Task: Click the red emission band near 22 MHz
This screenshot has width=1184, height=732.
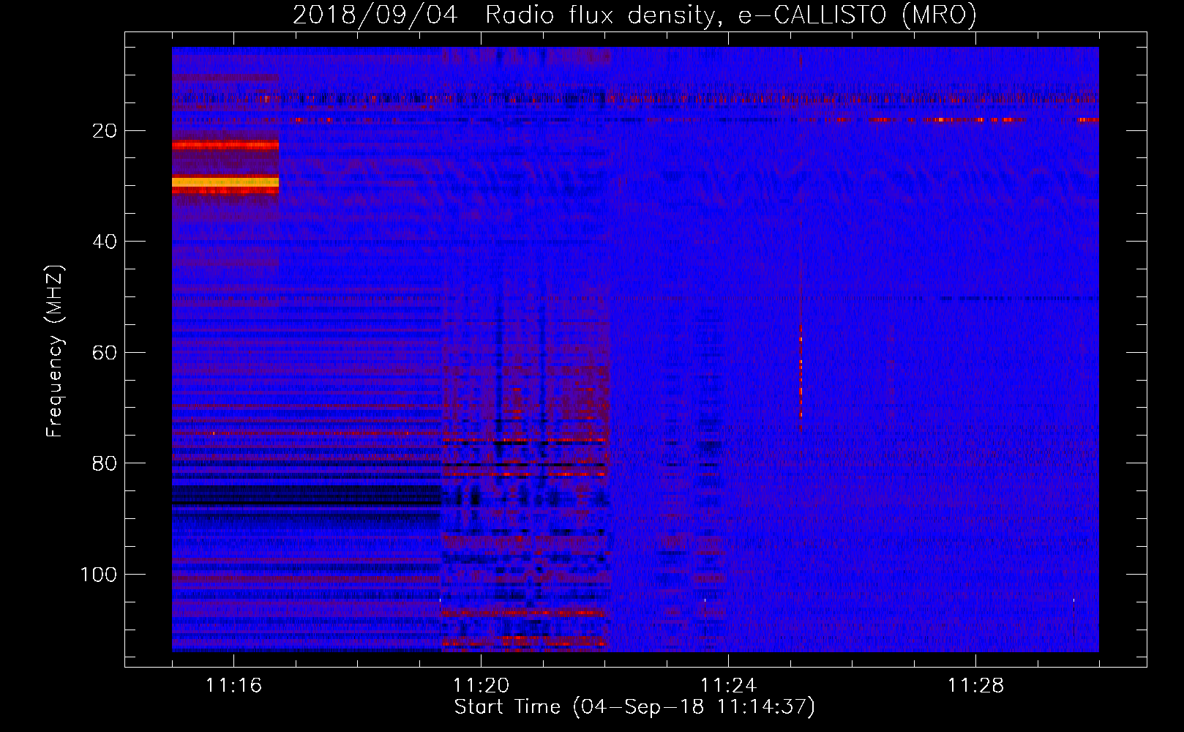Action: tap(225, 145)
